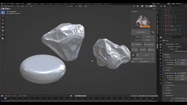
Task: Click Clear button in Wrapper
Action: pos(135,50)
